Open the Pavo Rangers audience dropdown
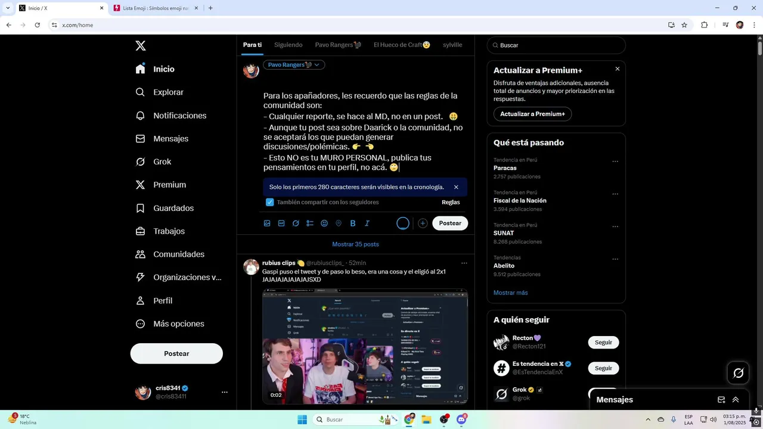This screenshot has height=429, width=763. coord(294,65)
